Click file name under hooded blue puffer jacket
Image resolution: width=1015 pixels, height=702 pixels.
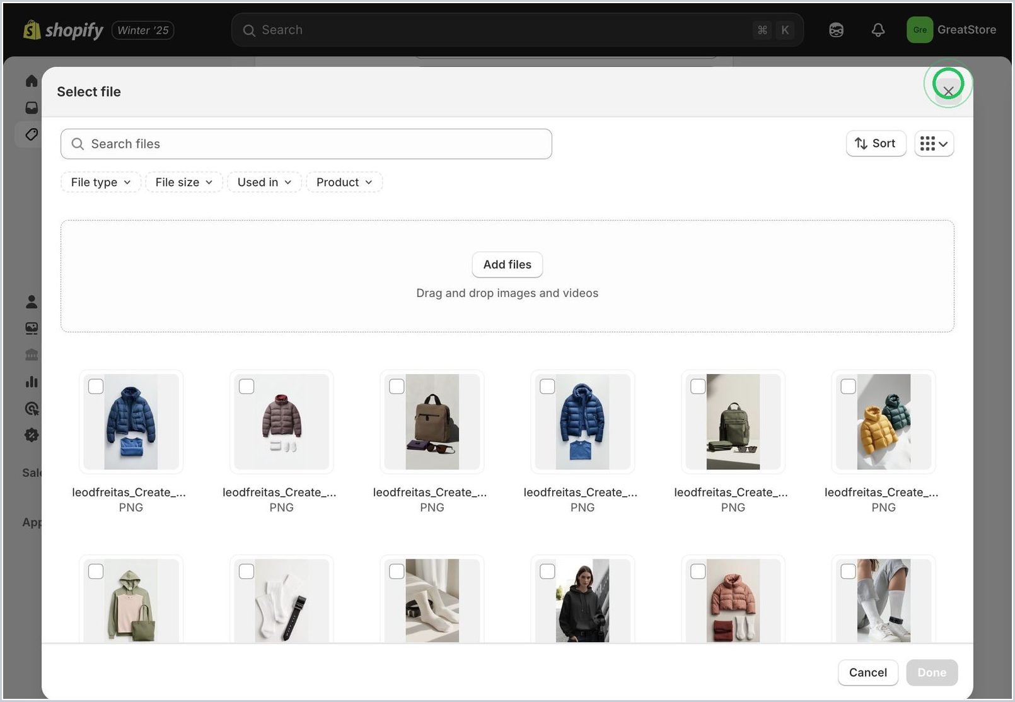pos(581,492)
